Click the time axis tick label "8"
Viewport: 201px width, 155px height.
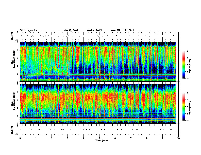pyautogui.click(x=147, y=138)
